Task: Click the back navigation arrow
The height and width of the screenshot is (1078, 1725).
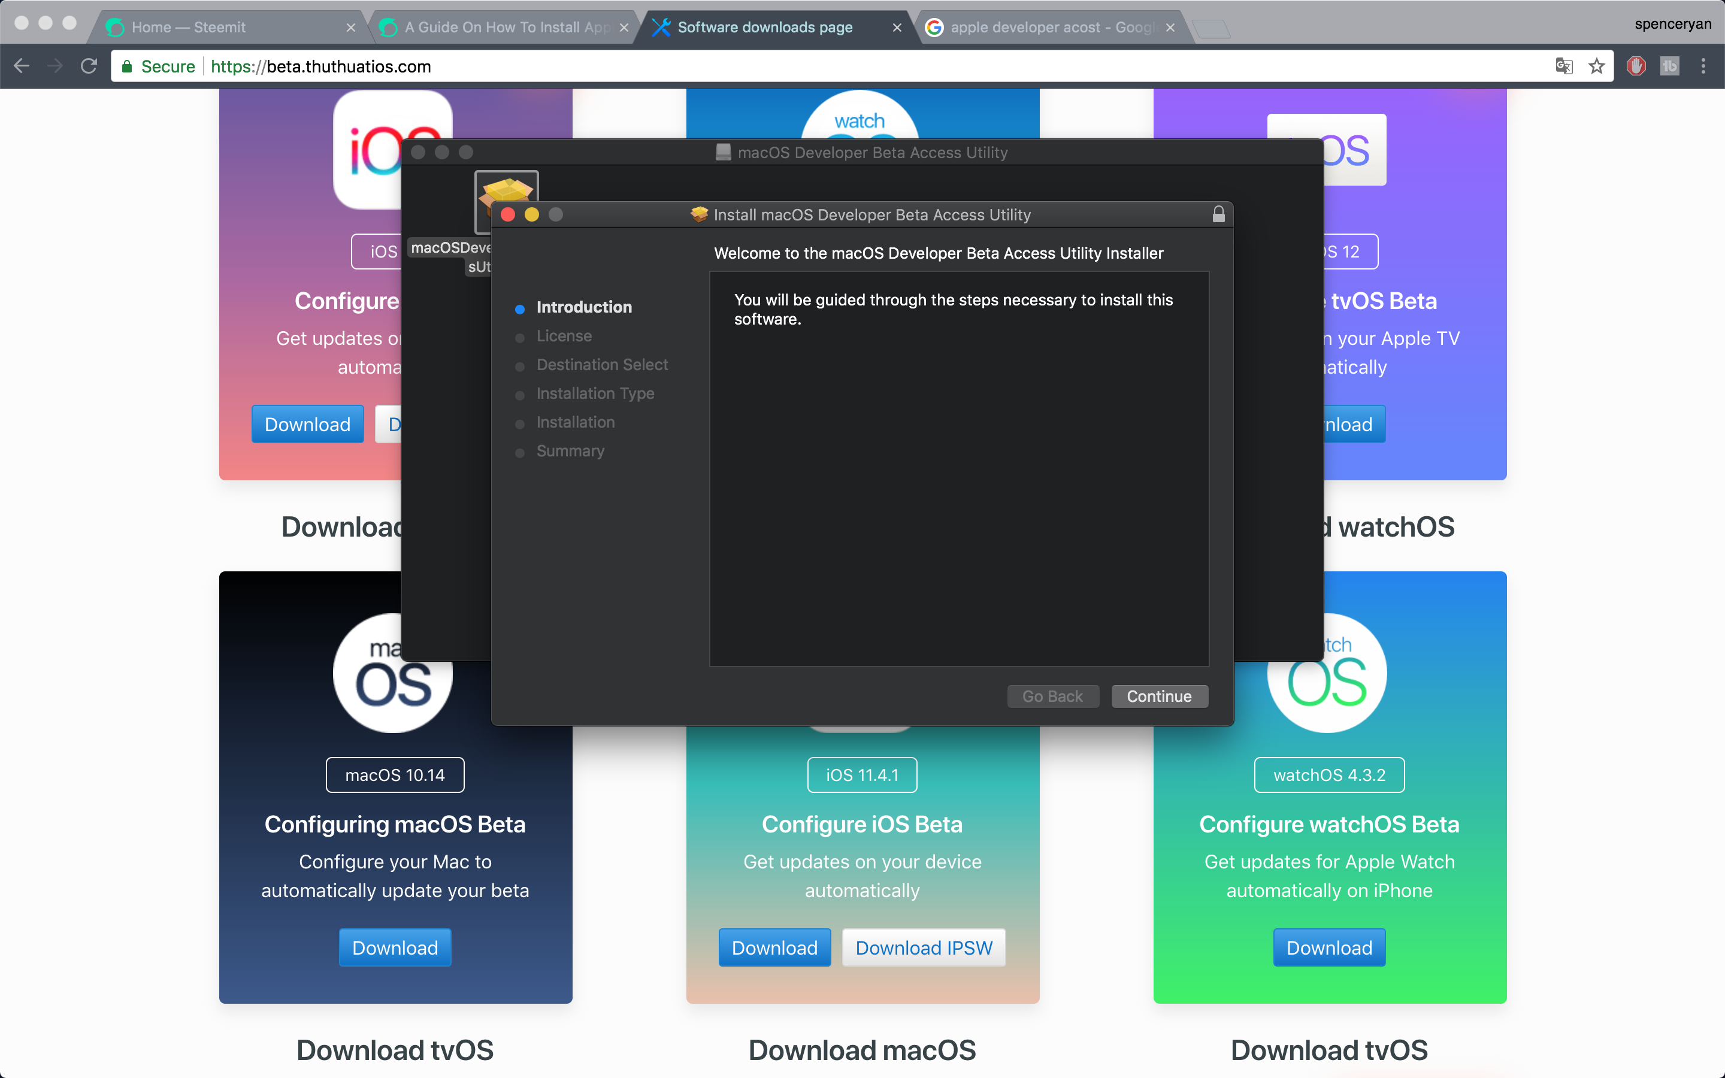Action: click(x=22, y=66)
